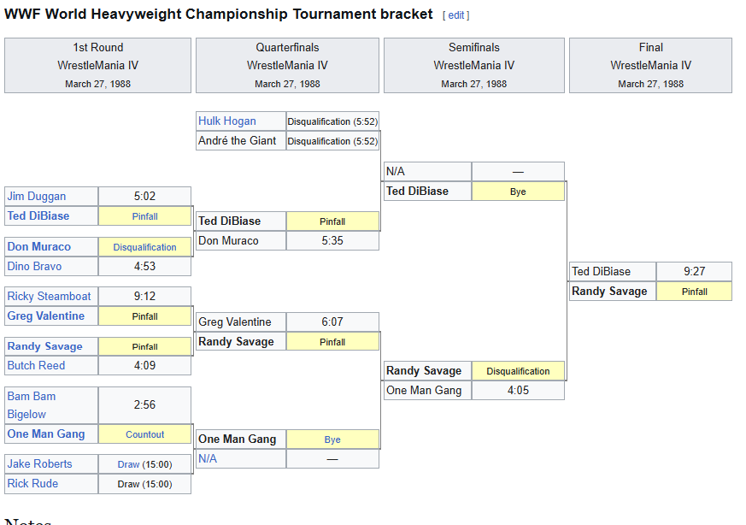This screenshot has height=525, width=746.
Task: Click the blue N/A link in the Quarterfinals
Action: pyautogui.click(x=208, y=458)
